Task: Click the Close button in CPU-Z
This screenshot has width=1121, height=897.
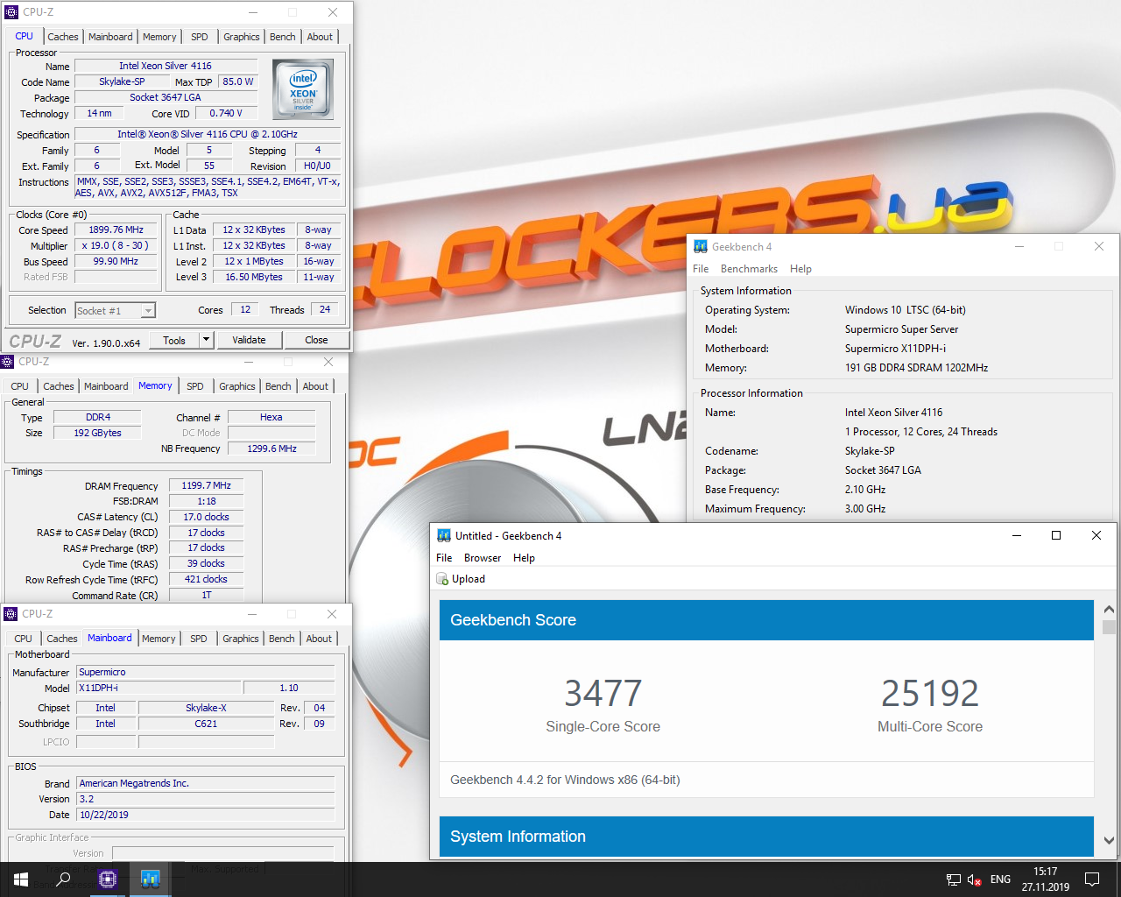Action: pos(316,340)
